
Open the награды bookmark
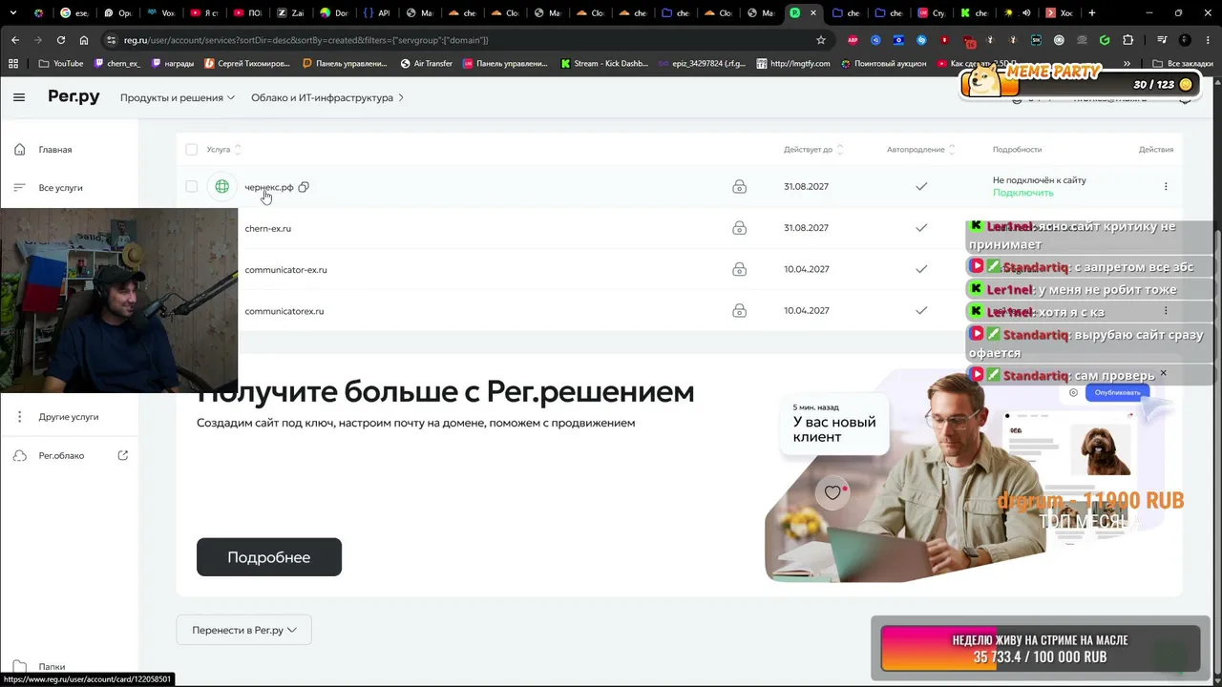[x=172, y=64]
